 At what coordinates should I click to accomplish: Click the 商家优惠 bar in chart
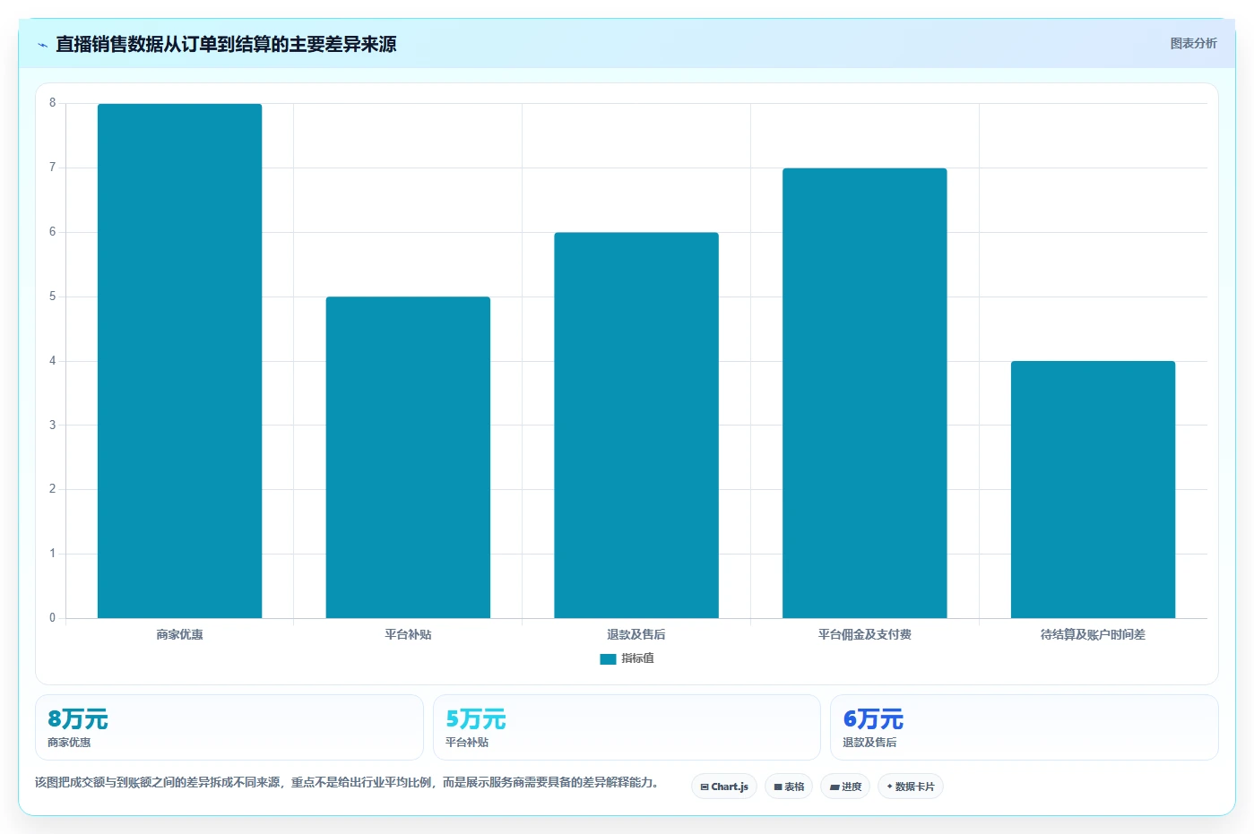(x=179, y=361)
